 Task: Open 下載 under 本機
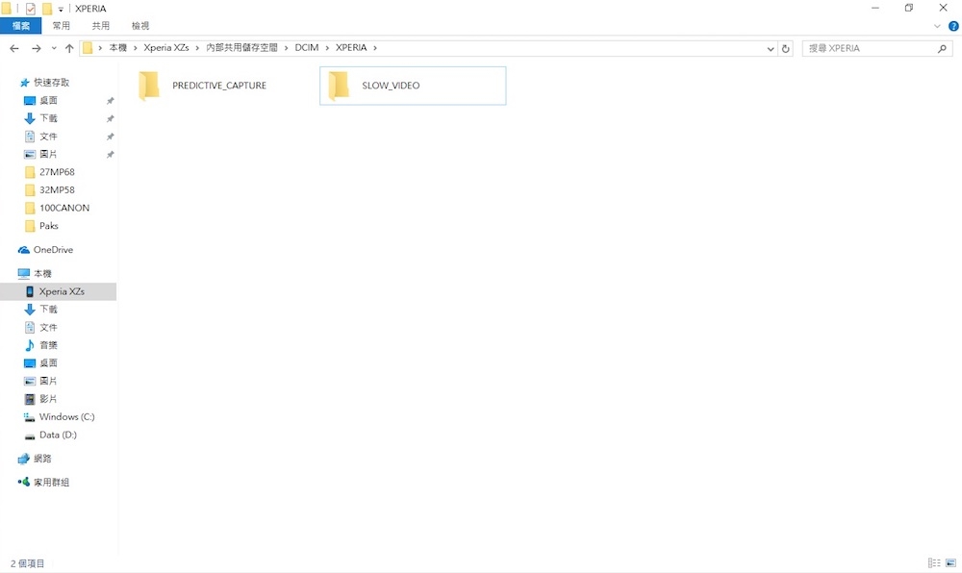48,310
